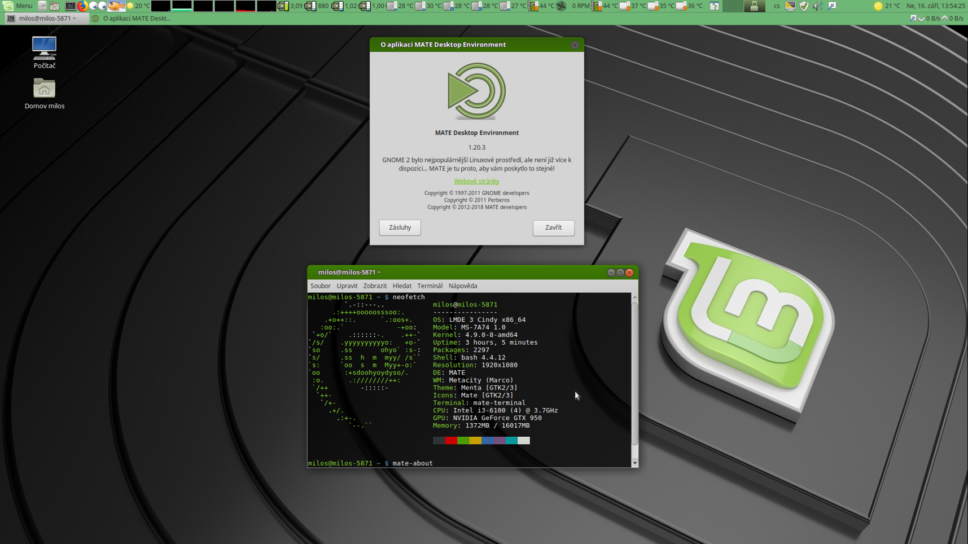Image resolution: width=968 pixels, height=544 pixels.
Task: Launch terminal from the panel launcher
Action: click(x=70, y=6)
